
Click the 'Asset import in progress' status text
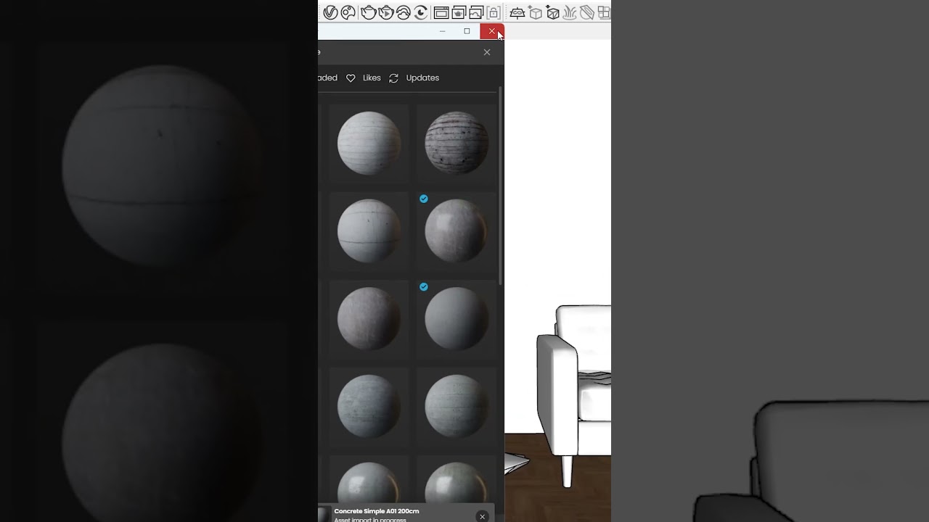point(370,519)
